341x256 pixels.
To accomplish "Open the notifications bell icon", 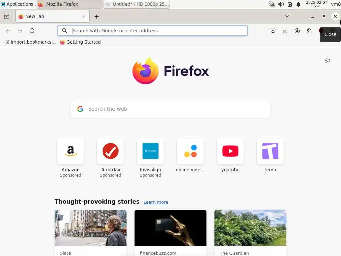I will [298, 4].
